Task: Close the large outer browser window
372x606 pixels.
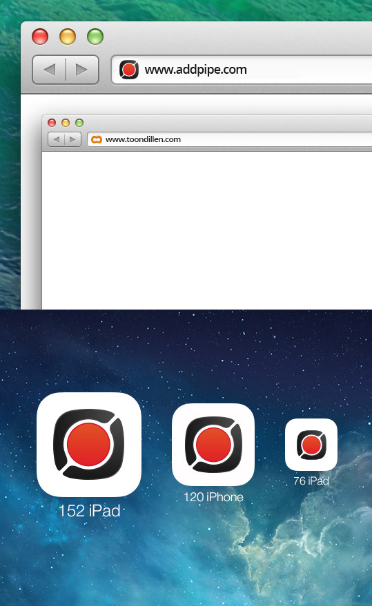Action: [40, 37]
